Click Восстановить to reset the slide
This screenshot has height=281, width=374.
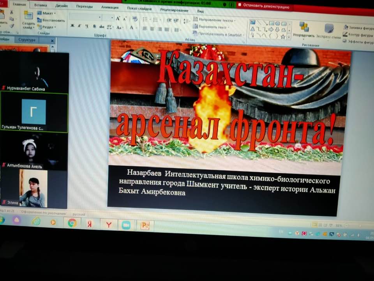tap(51, 20)
